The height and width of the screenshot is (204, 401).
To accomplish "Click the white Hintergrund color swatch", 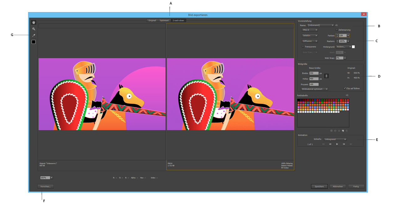I will [353, 47].
